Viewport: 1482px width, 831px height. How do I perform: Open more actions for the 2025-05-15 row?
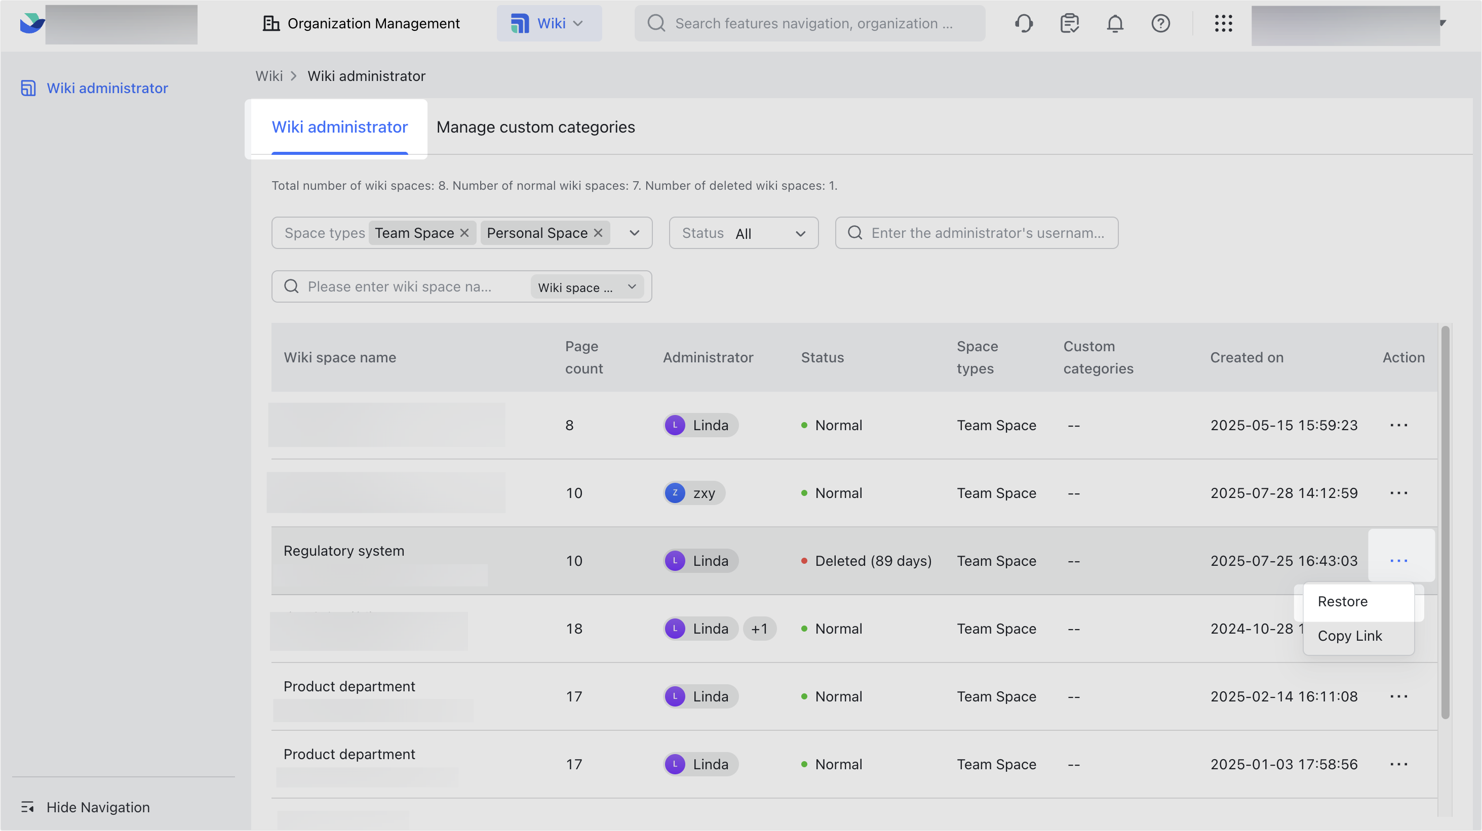1398,425
